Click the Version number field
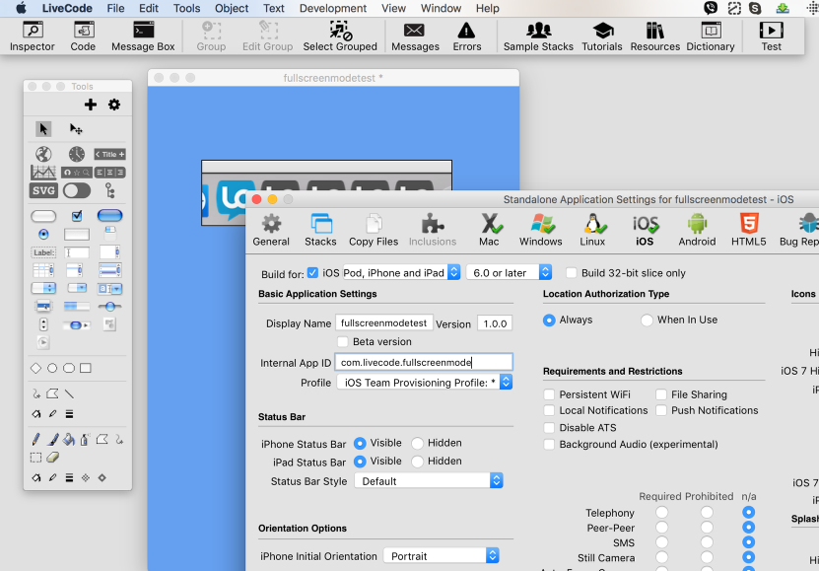 [495, 323]
